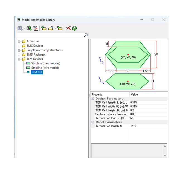Click the description box scroll down arrow
Viewport: 184px width, 173px height.
tap(165, 155)
